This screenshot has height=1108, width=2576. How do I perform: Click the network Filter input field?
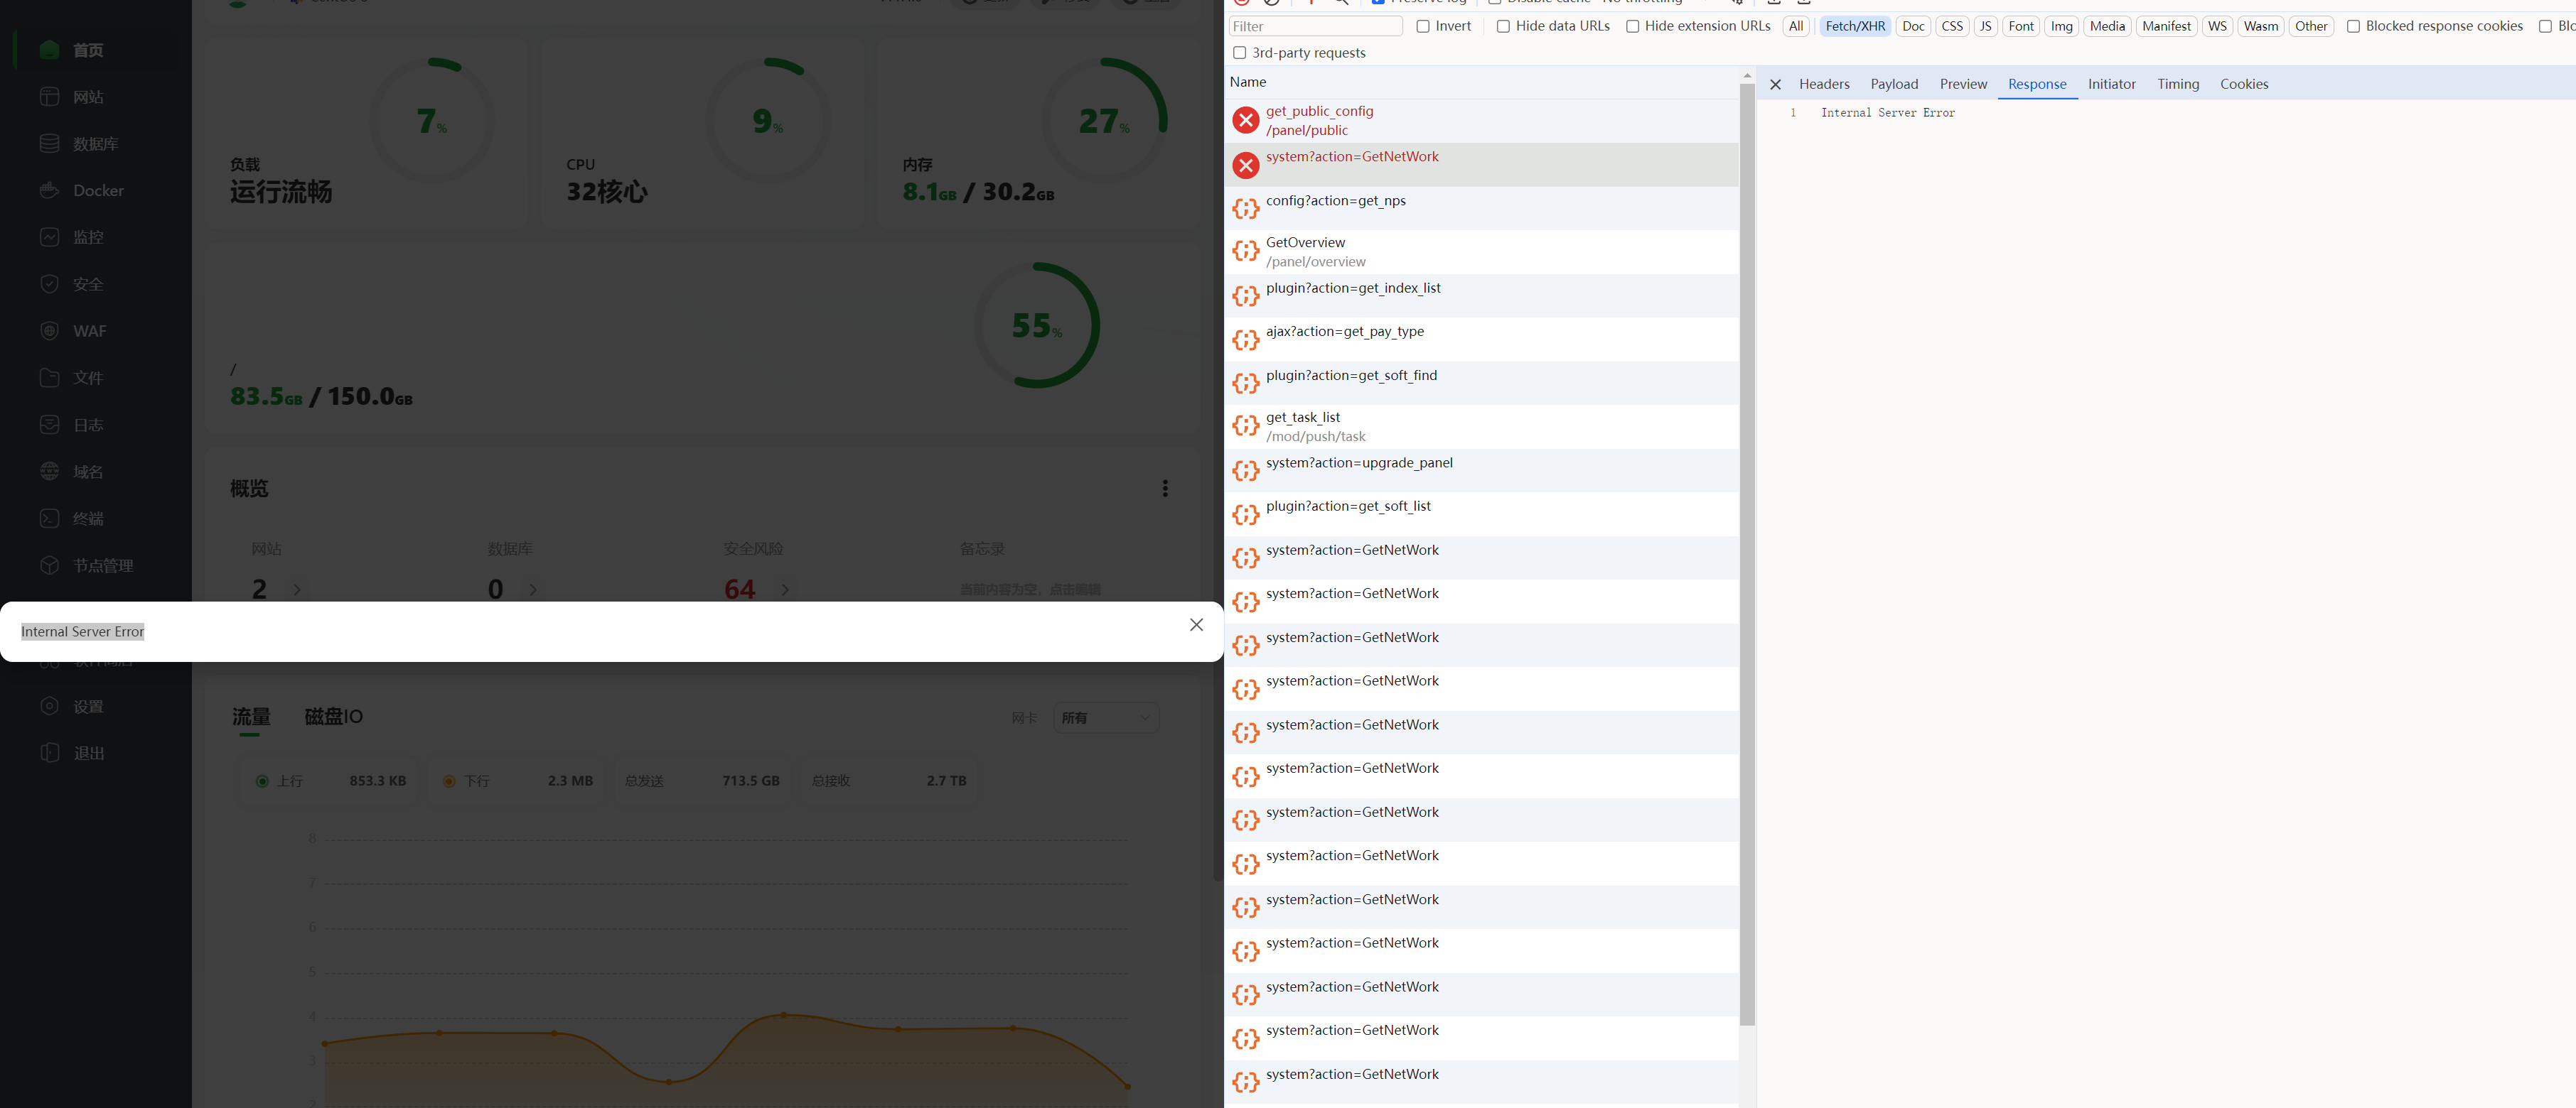[x=1314, y=27]
